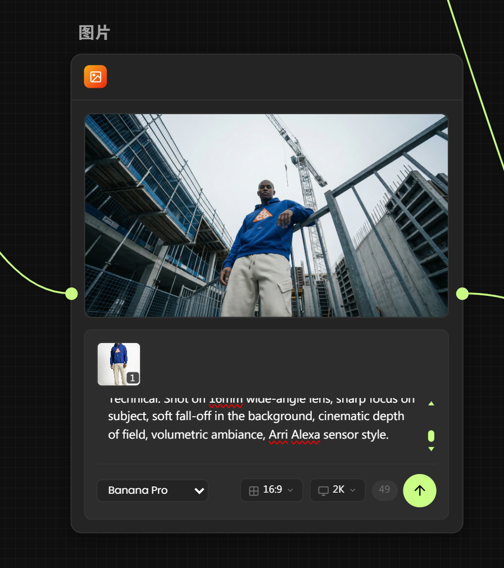Click the 49 credits badge
The image size is (504, 568).
point(384,490)
